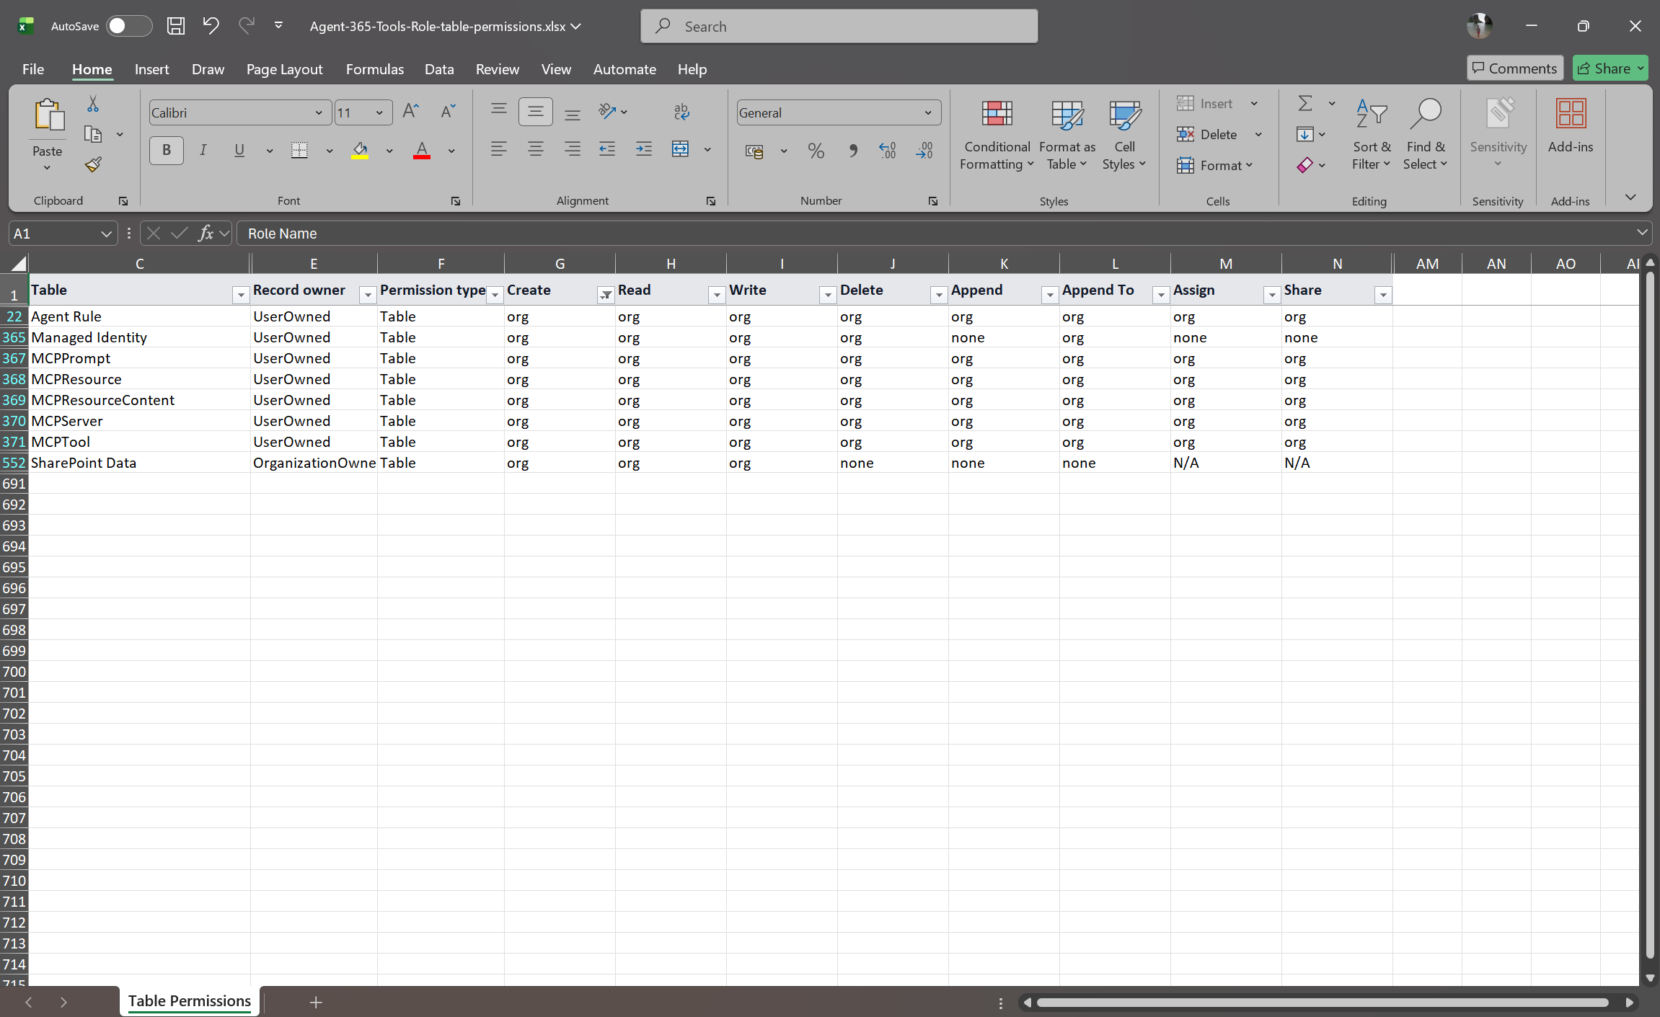Apply Percent Style format
Image resolution: width=1660 pixels, height=1017 pixels.
pos(816,151)
